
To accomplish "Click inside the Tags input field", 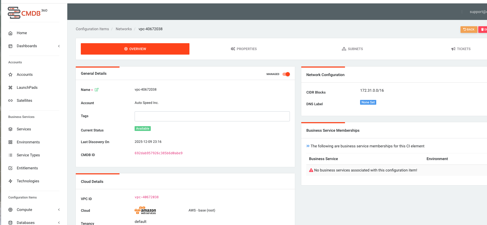I will pyautogui.click(x=212, y=116).
